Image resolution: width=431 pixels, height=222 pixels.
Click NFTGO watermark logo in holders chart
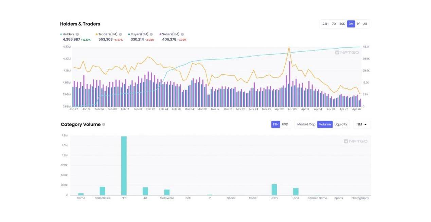(346, 53)
